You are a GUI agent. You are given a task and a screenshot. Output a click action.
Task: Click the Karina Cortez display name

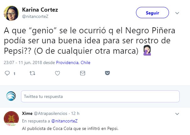[x=40, y=9]
